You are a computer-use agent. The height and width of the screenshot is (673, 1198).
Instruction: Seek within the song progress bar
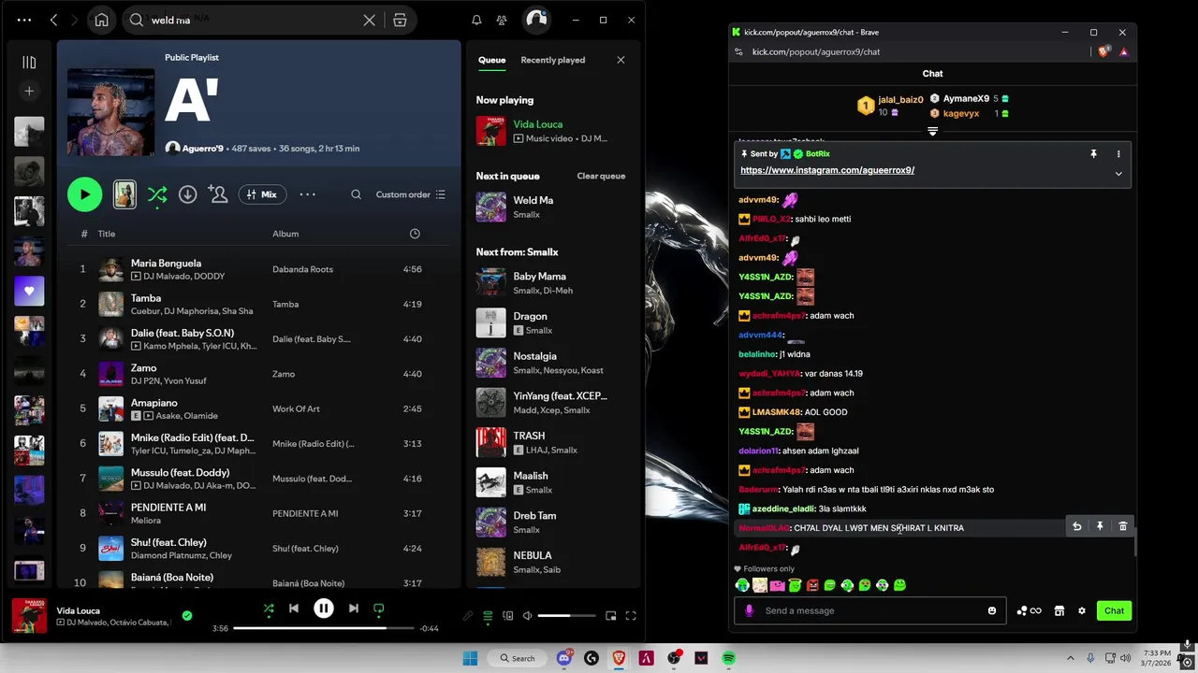click(x=323, y=628)
